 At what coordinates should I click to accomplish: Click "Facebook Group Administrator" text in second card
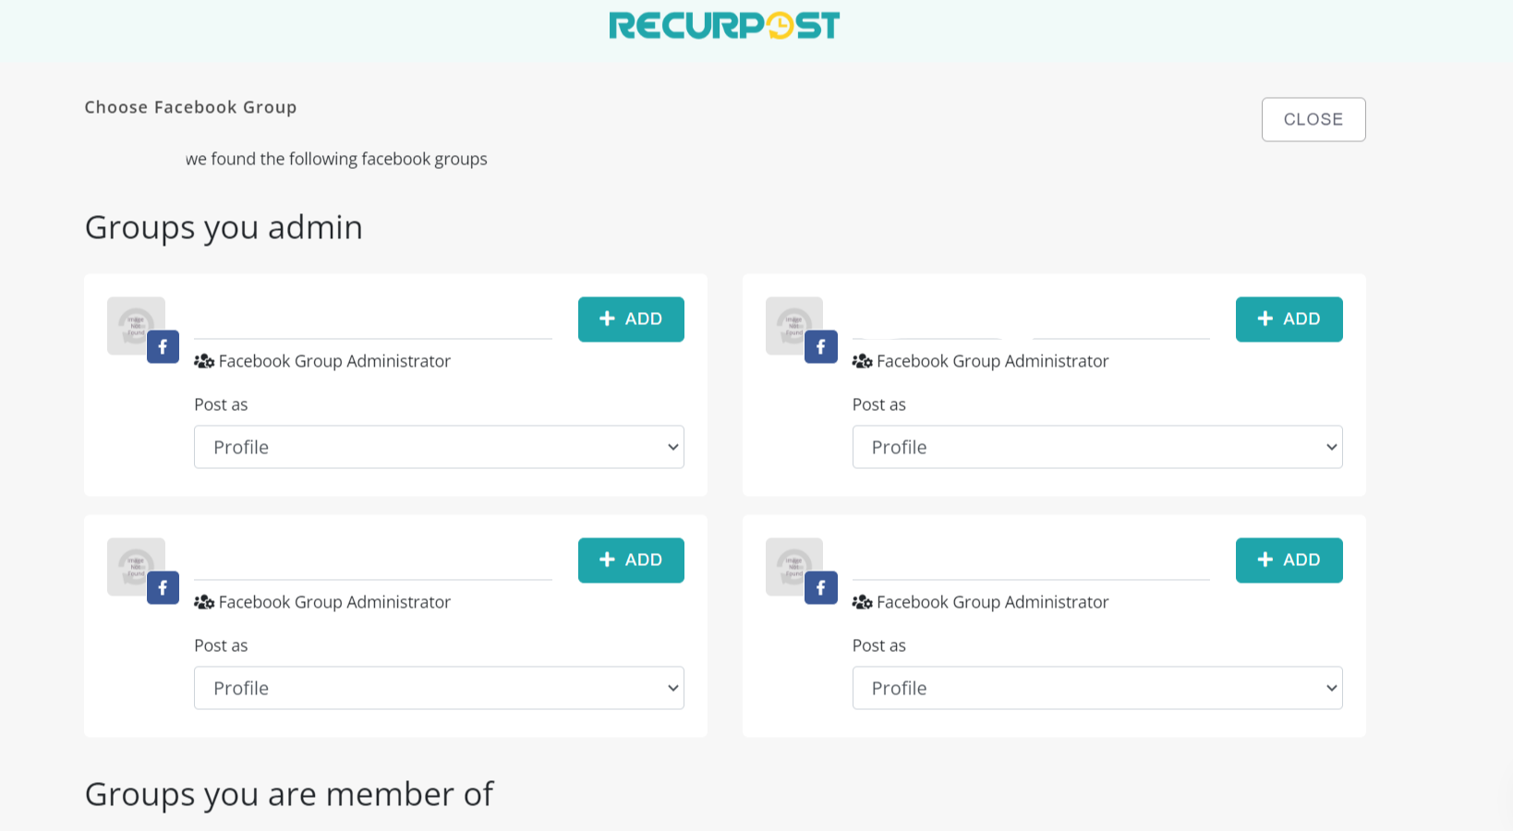point(993,361)
